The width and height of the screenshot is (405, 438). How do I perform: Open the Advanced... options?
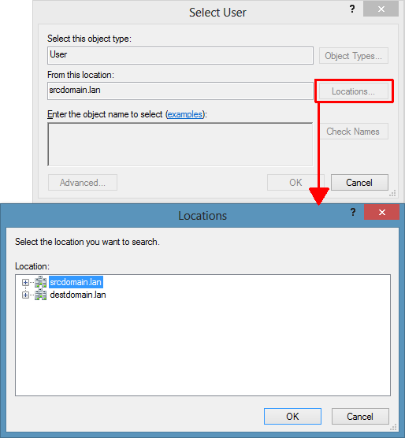(83, 183)
